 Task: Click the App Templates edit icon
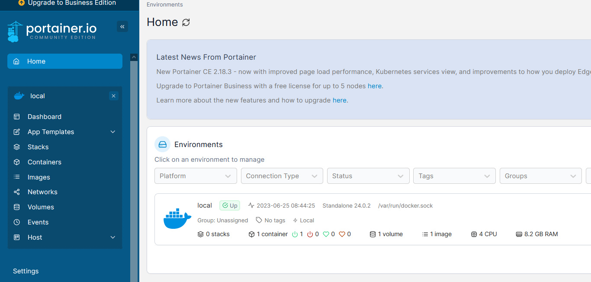(17, 132)
